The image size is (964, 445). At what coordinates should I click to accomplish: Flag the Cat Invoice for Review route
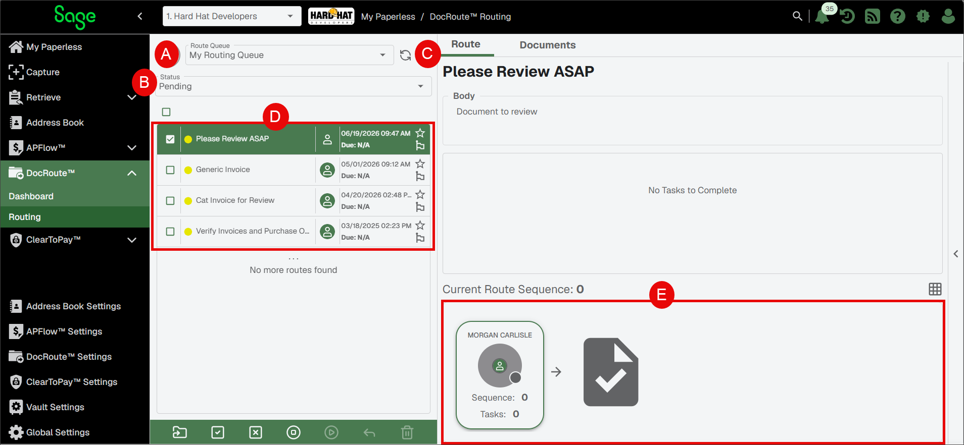(x=420, y=207)
